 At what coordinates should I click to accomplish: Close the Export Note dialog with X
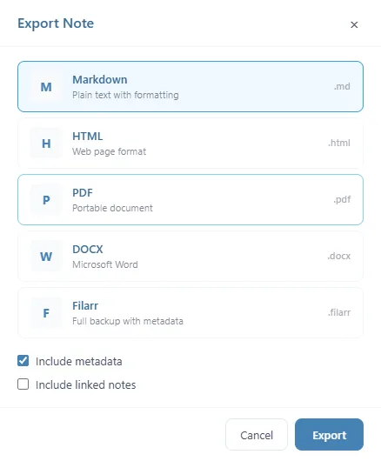click(x=354, y=24)
